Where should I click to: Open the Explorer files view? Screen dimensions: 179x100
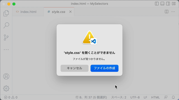point(6,13)
